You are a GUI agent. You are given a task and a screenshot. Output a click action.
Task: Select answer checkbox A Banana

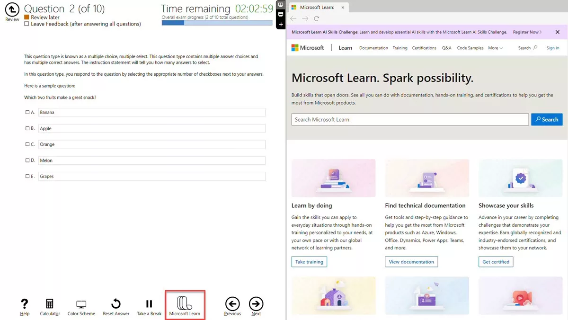point(27,112)
